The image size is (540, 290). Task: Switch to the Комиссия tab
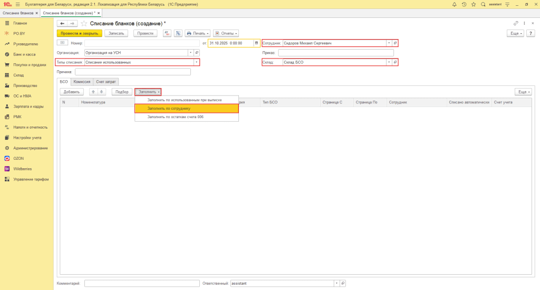pyautogui.click(x=82, y=82)
